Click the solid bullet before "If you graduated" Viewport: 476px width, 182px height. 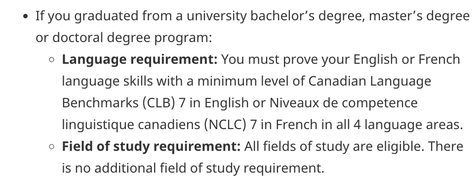coord(26,16)
